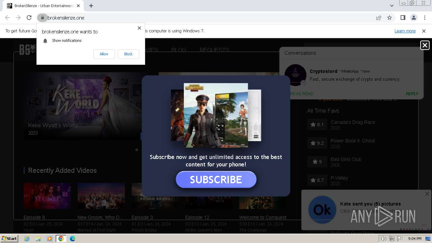432x243 pixels.
Task: Open Windows Media Player from taskbar
Action: (x=50, y=239)
